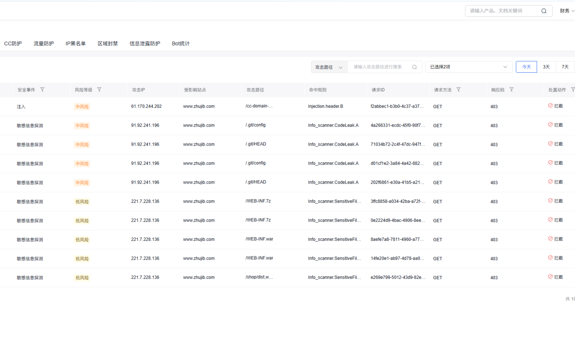
Task: Focus the 请输入攻击路径进行搜索 input field
Action: tap(379, 67)
